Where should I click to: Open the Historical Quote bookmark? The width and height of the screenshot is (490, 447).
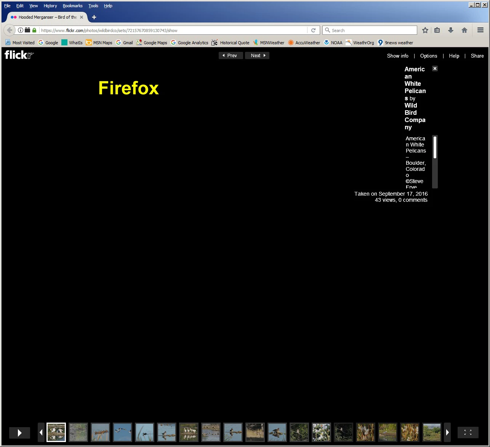231,43
